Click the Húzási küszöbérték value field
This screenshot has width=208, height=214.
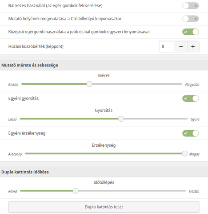[167, 46]
